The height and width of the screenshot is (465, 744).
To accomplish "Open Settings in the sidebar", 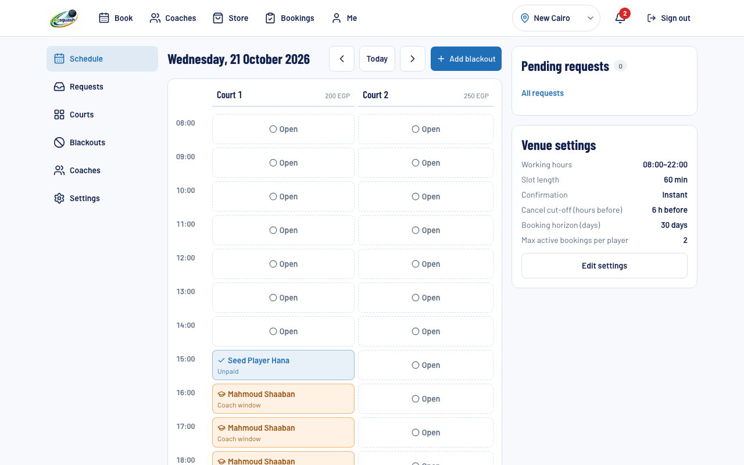I will click(102, 198).
